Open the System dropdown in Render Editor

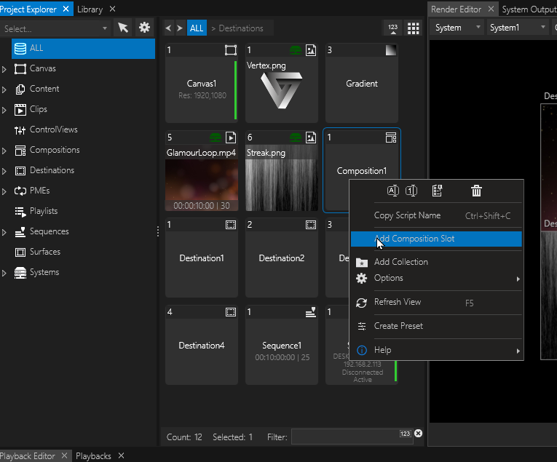coord(457,28)
